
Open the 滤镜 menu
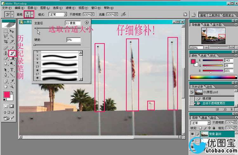68,8
